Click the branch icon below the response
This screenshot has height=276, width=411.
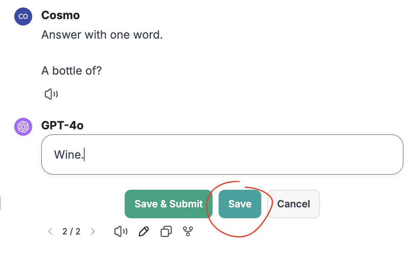(188, 232)
